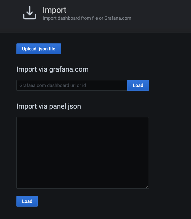Click empty space right of Upload .json file

tap(111, 49)
